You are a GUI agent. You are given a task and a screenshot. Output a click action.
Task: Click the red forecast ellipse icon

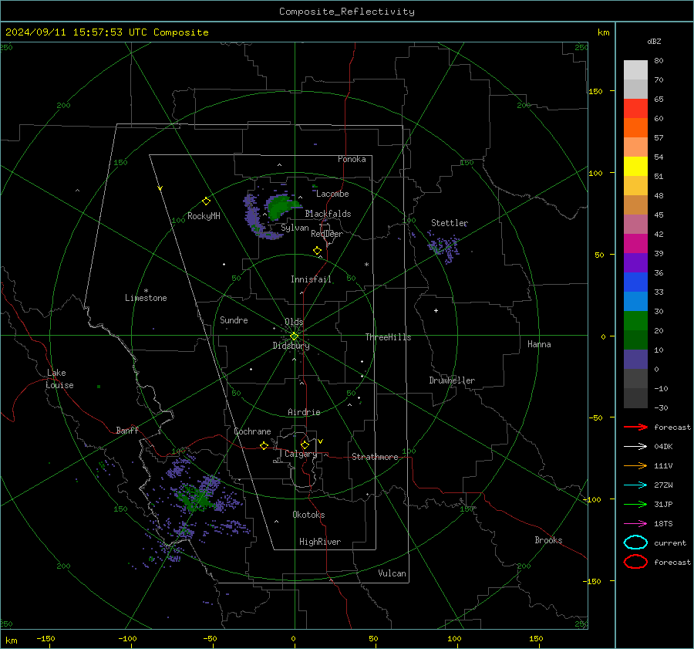tap(635, 562)
